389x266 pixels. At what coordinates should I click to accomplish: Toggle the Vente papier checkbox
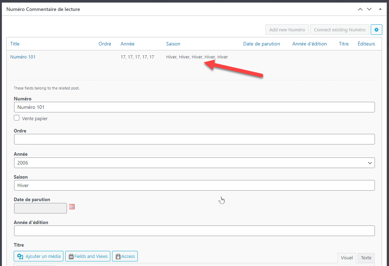[17, 118]
